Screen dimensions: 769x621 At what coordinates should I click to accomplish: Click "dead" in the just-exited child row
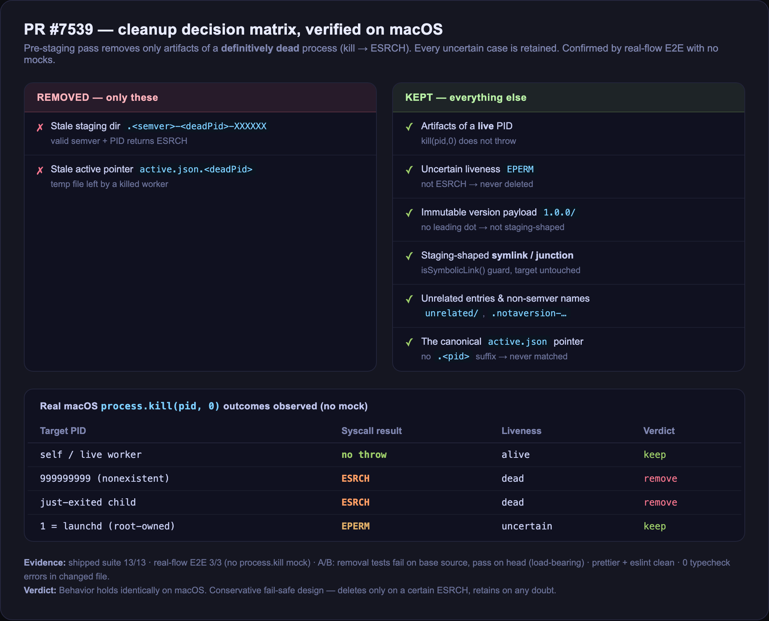513,502
